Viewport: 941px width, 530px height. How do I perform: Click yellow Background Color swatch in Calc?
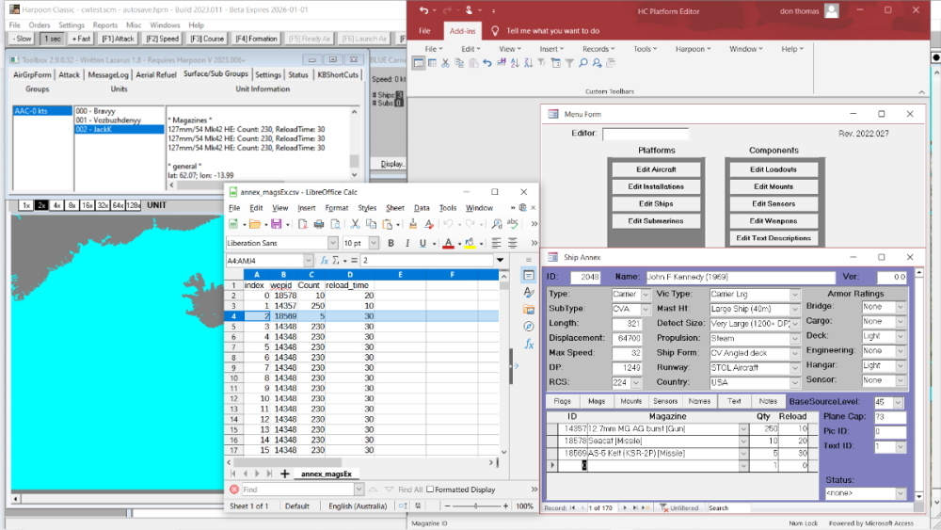coord(470,243)
